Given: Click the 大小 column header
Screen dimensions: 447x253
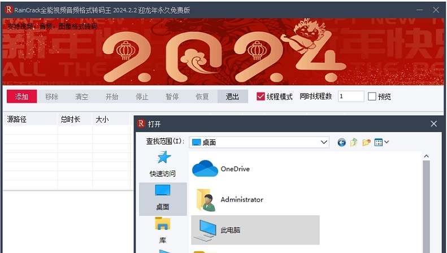Looking at the screenshot, I should (111, 119).
